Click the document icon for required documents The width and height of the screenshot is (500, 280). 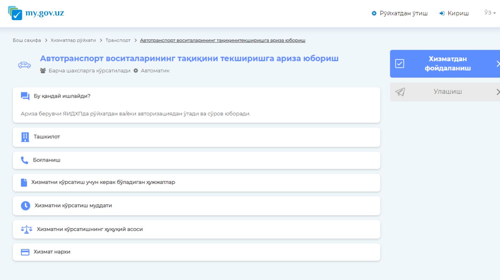click(x=24, y=182)
